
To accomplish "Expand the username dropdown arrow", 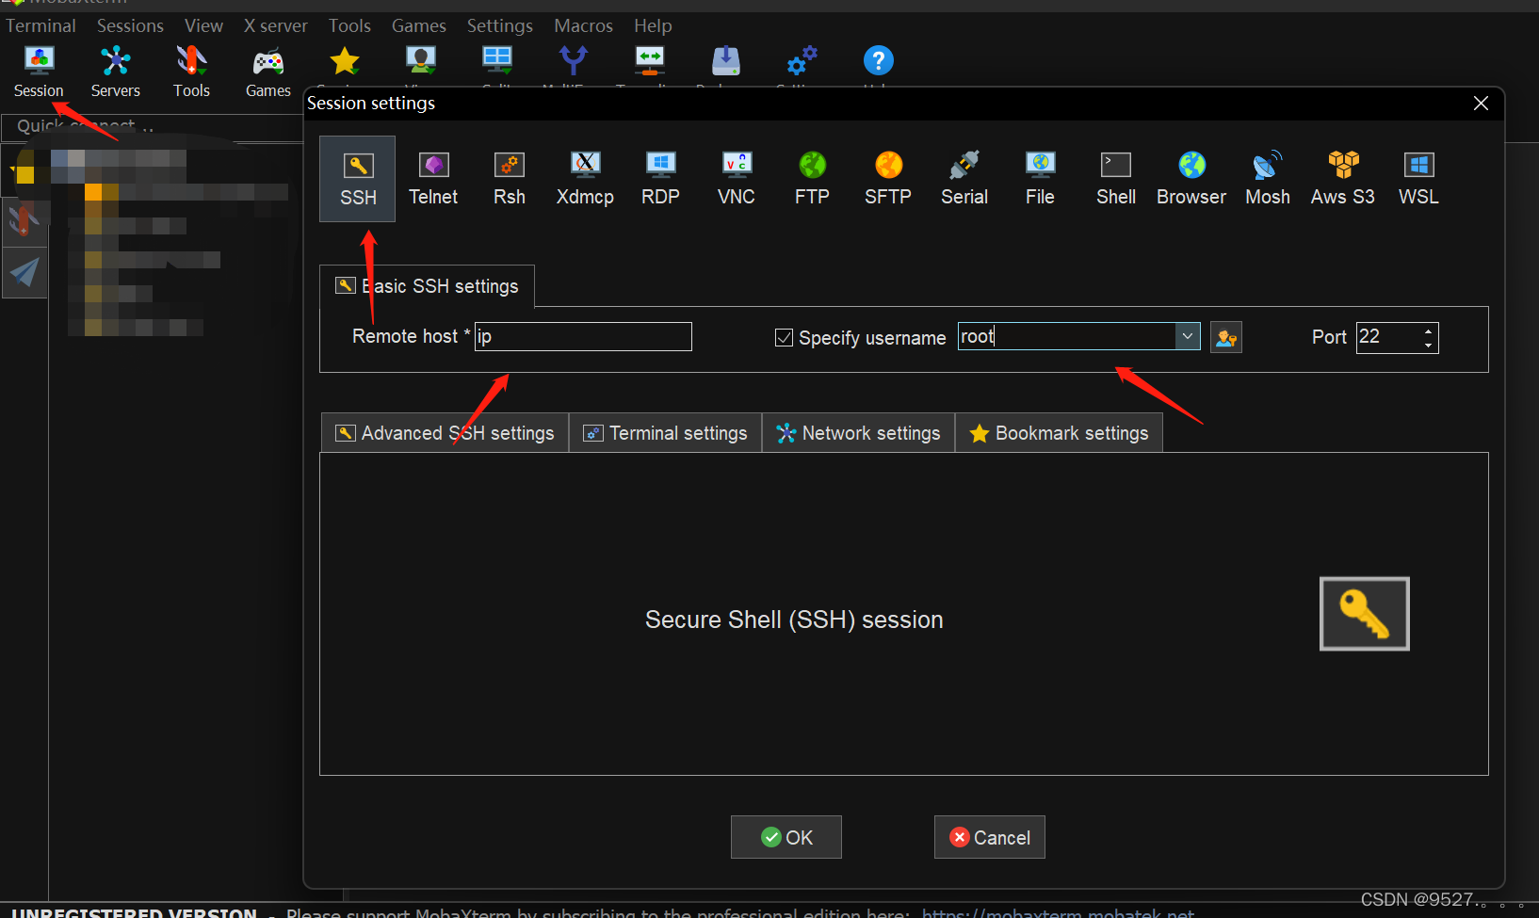I will coord(1188,336).
